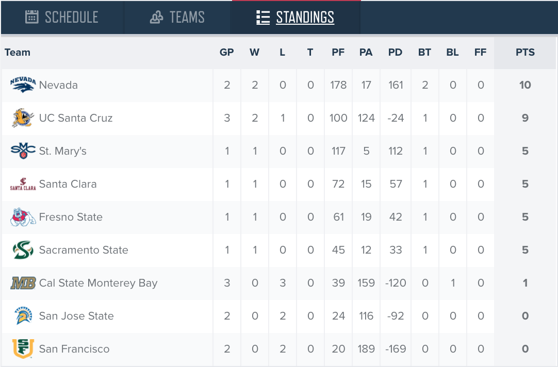558x367 pixels.
Task: Open the Cal State Monterey Bay team link
Action: click(x=98, y=283)
